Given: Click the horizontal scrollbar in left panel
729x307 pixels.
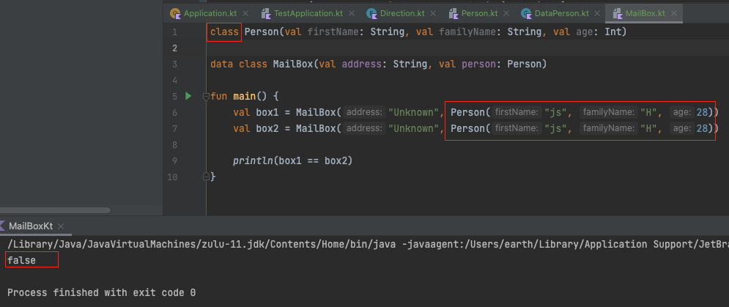Looking at the screenshot, I should (x=55, y=210).
